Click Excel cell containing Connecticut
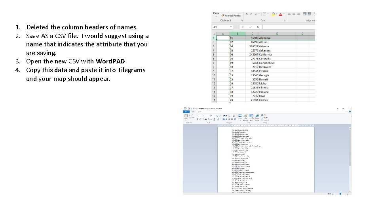The width and height of the screenshot is (380, 214). point(277,63)
